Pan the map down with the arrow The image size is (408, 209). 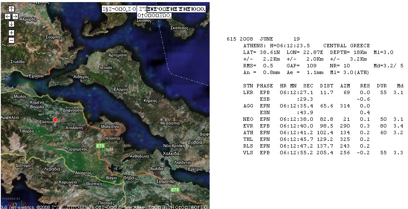pos(11,24)
